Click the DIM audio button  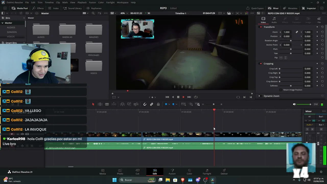(x=316, y=104)
